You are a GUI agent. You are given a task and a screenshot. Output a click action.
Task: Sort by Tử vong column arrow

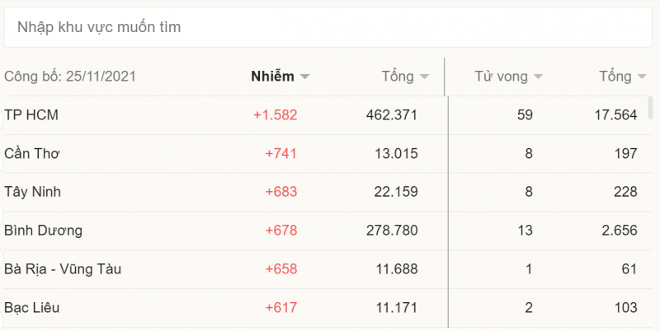[x=538, y=77]
